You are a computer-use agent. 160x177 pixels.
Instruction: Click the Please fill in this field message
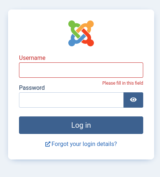(x=123, y=83)
